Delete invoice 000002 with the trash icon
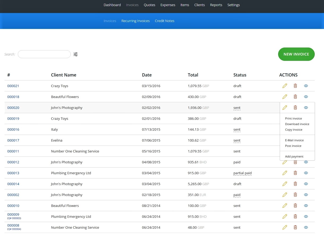Viewport: 324px width, 234px height. point(295,195)
